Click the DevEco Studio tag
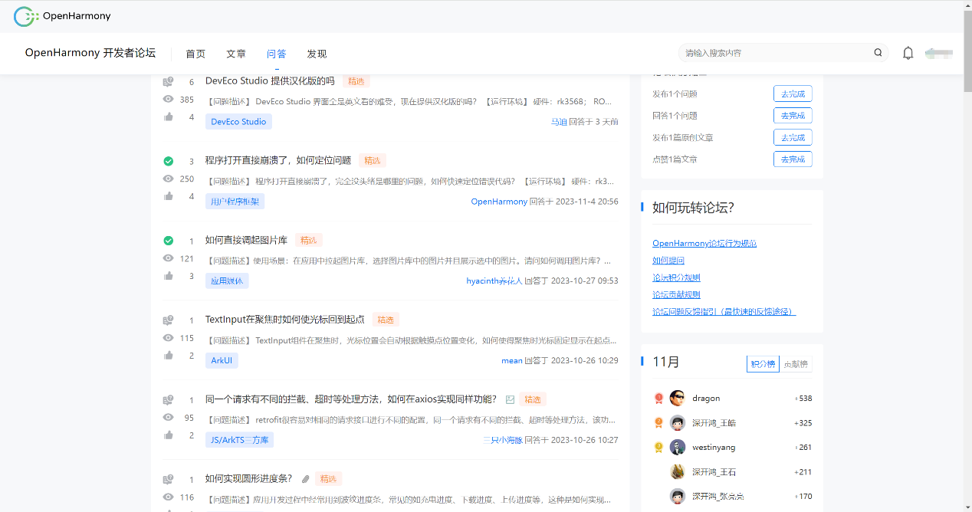972x512 pixels. (x=238, y=122)
